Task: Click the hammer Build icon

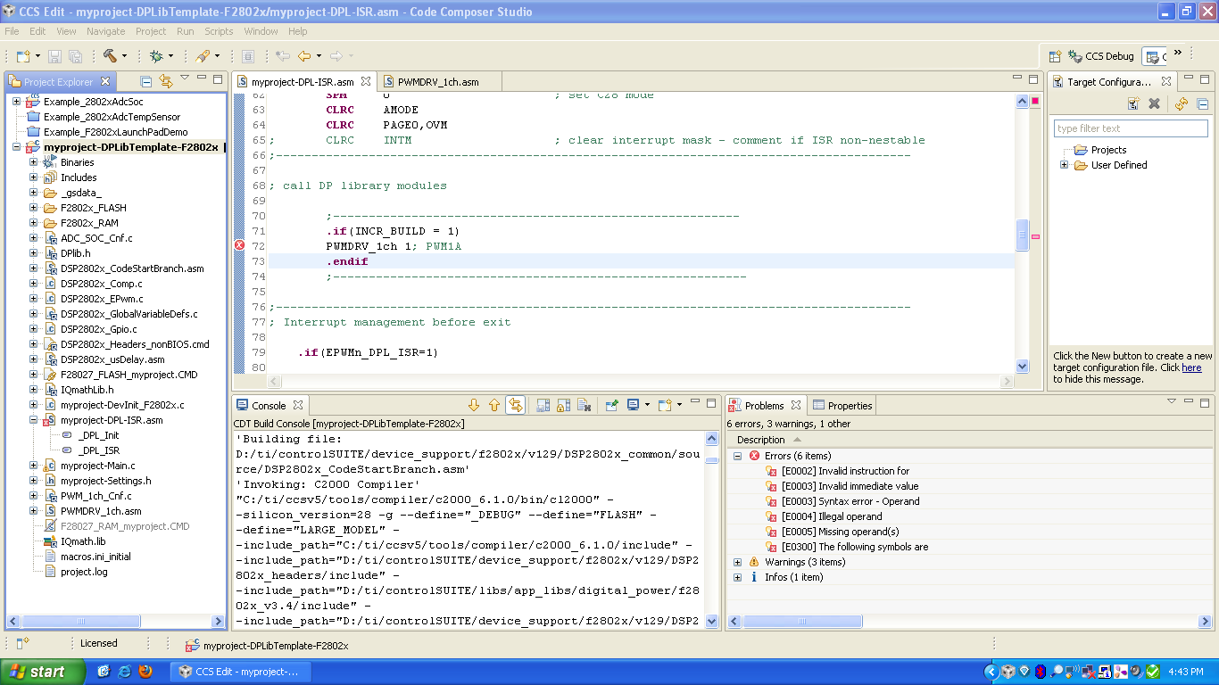Action: [110, 56]
